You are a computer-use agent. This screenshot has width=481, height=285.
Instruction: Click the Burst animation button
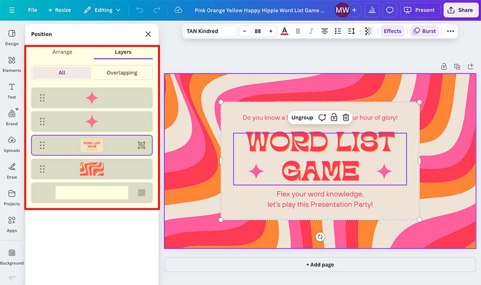point(424,32)
